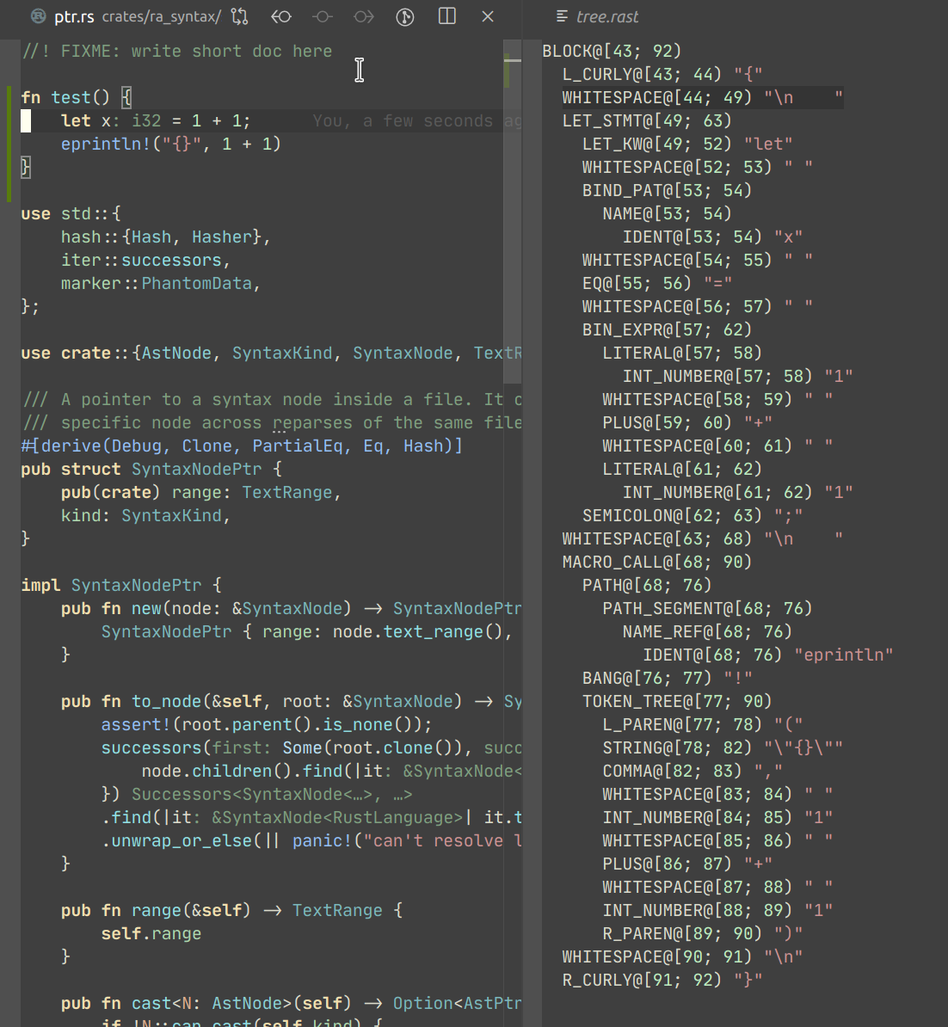Image resolution: width=948 pixels, height=1027 pixels.
Task: Select IDENT@[53; 54) "x" row
Action: 713,237
